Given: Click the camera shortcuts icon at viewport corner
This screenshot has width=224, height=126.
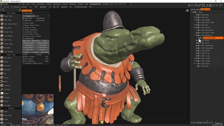Looking at the screenshot, I should pyautogui.click(x=187, y=10).
